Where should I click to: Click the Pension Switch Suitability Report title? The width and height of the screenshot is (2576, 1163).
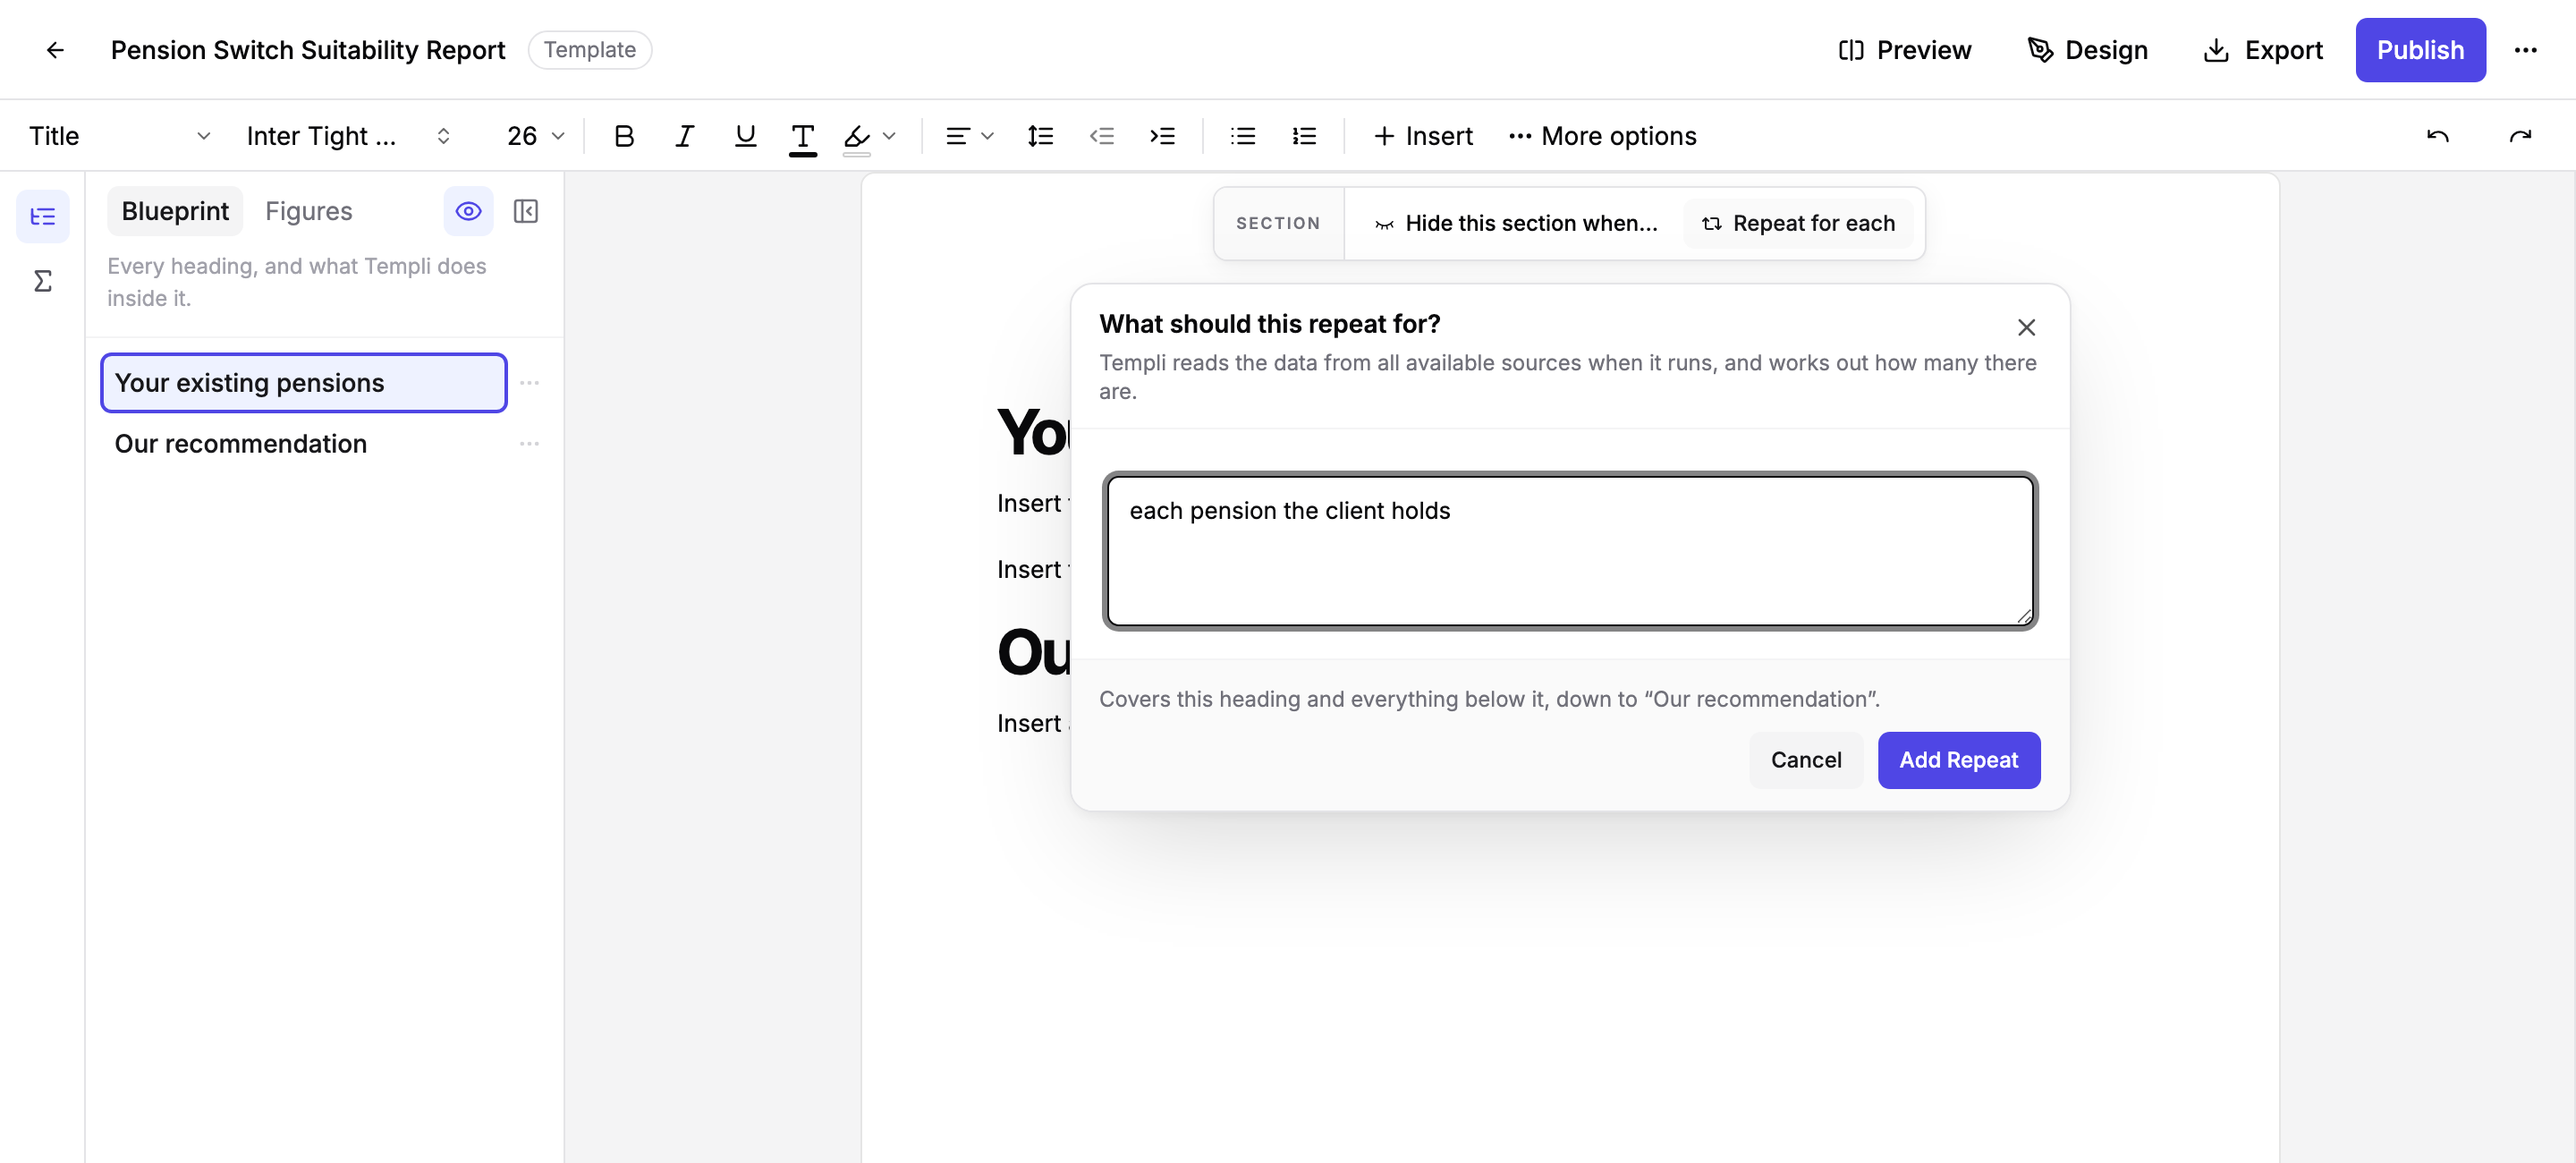pyautogui.click(x=308, y=50)
